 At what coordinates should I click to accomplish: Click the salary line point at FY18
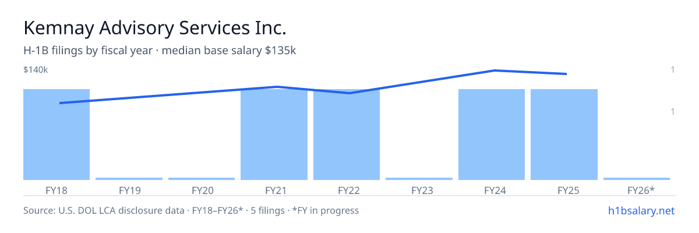tap(60, 103)
